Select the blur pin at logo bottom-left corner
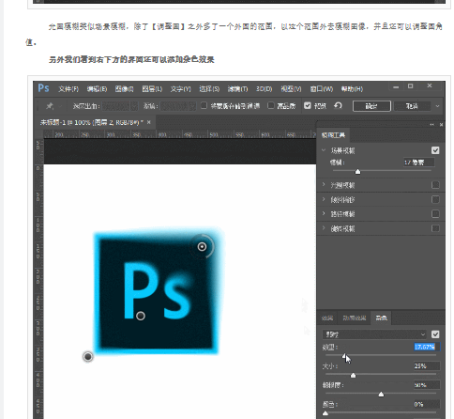The image size is (454, 419). pos(88,356)
